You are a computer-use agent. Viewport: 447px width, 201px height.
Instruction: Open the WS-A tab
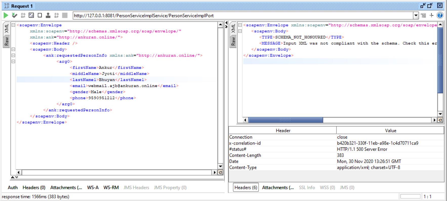[93, 187]
